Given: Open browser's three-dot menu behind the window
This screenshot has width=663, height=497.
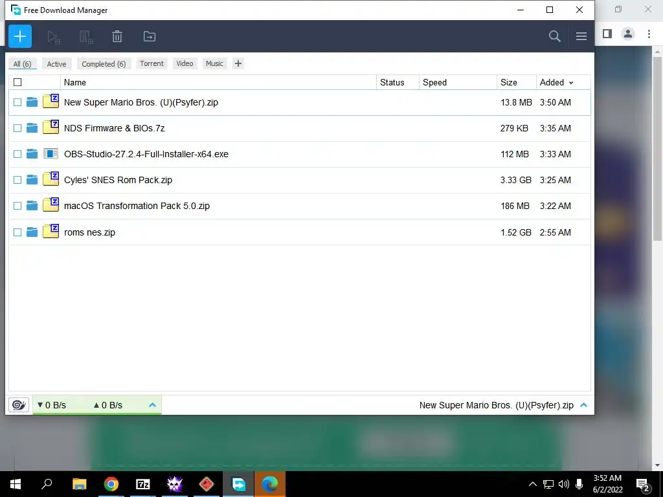Looking at the screenshot, I should click(x=649, y=34).
